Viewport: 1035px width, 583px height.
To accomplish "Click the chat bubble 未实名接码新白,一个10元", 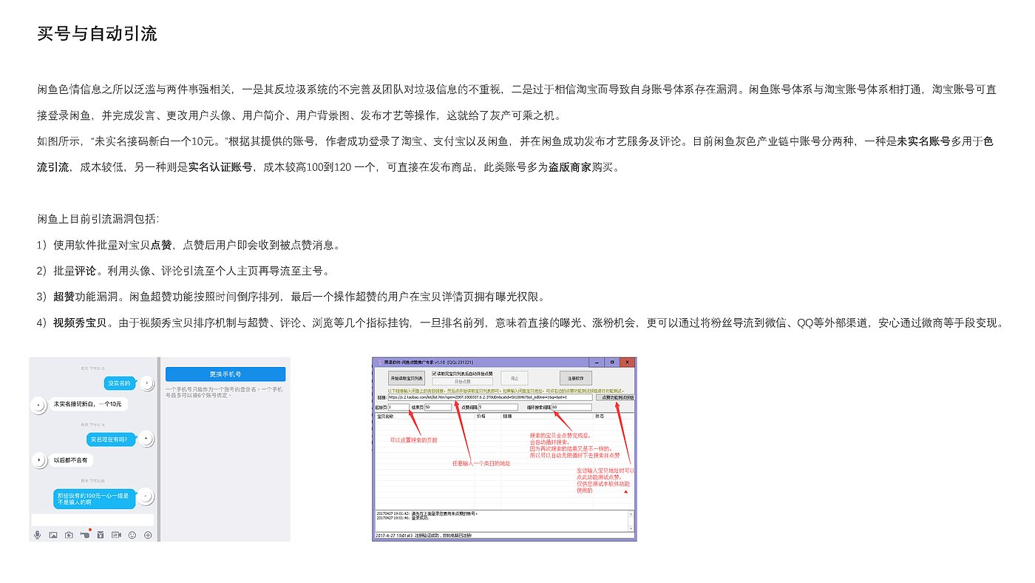I will click(87, 404).
